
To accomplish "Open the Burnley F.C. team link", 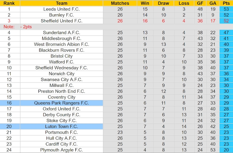I will pos(61,15).
